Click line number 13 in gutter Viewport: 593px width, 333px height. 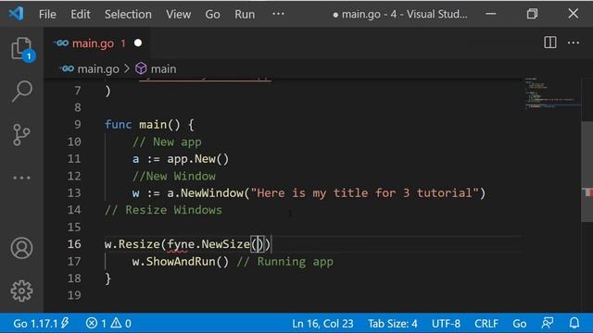pyautogui.click(x=74, y=193)
